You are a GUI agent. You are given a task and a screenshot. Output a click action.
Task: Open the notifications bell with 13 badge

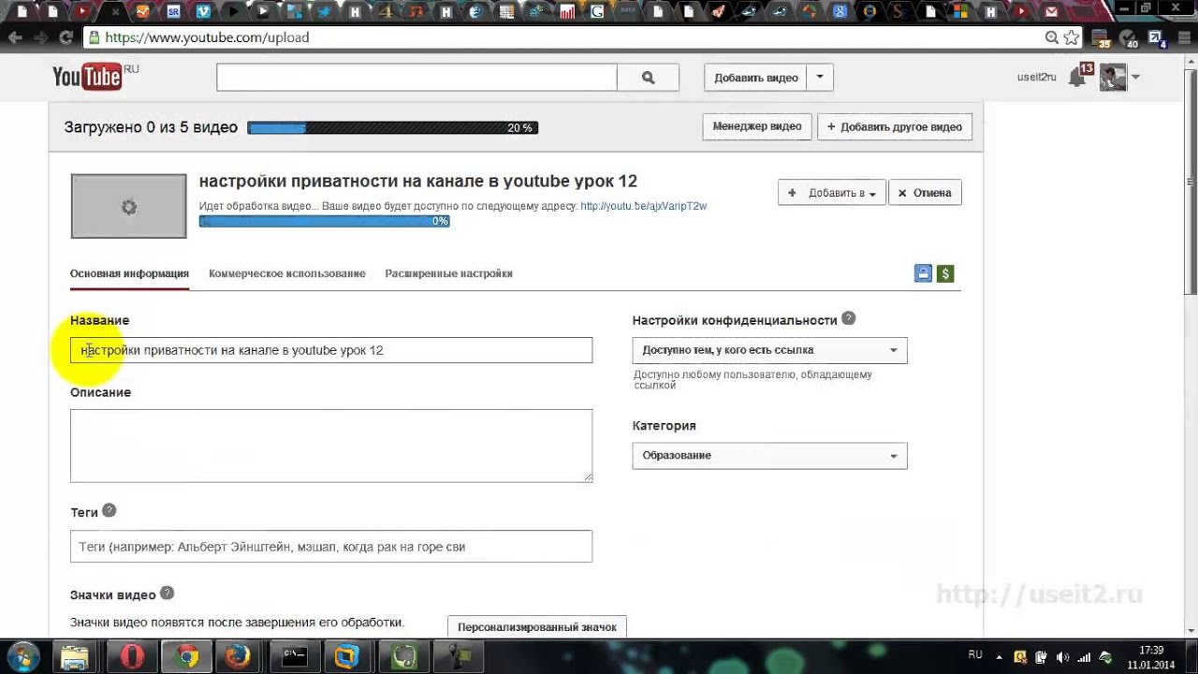[x=1078, y=77]
